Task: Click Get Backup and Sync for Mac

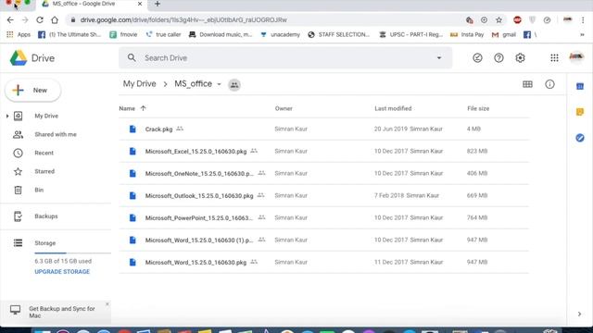Action: [62, 312]
